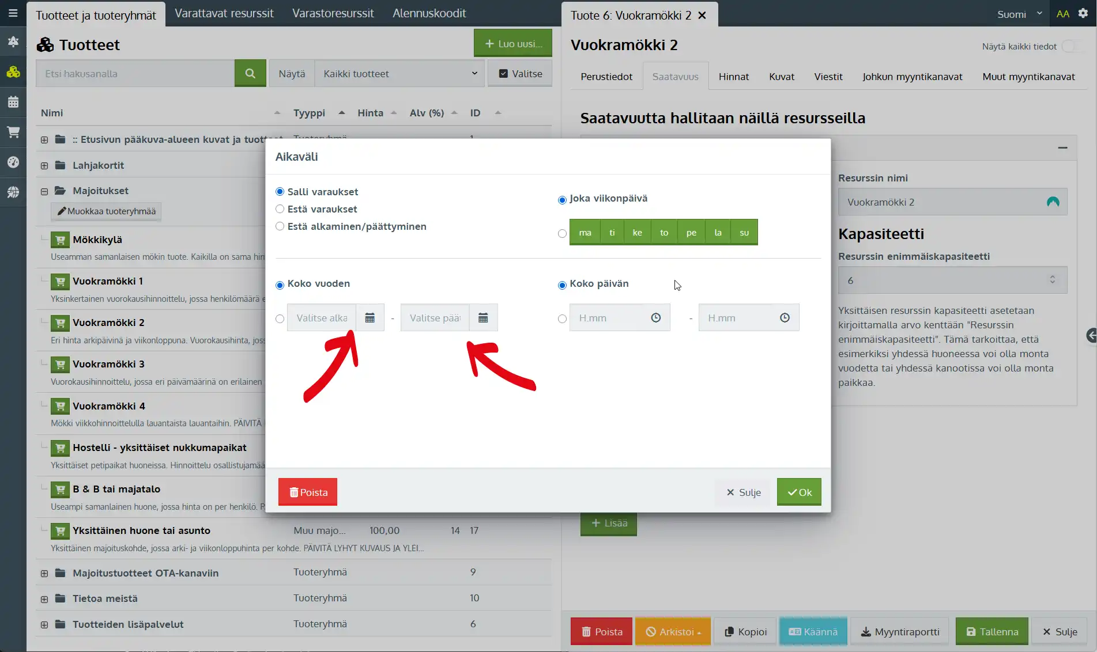Confirm the dialog with Ok button
This screenshot has height=652, width=1097.
pyautogui.click(x=799, y=492)
